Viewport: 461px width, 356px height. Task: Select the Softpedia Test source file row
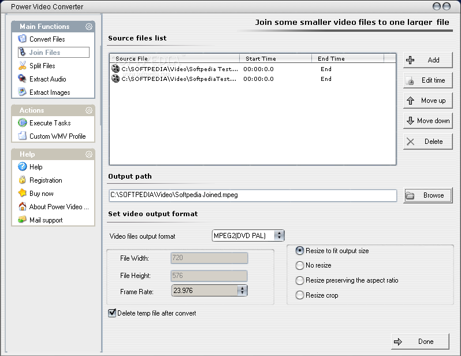[x=252, y=69]
